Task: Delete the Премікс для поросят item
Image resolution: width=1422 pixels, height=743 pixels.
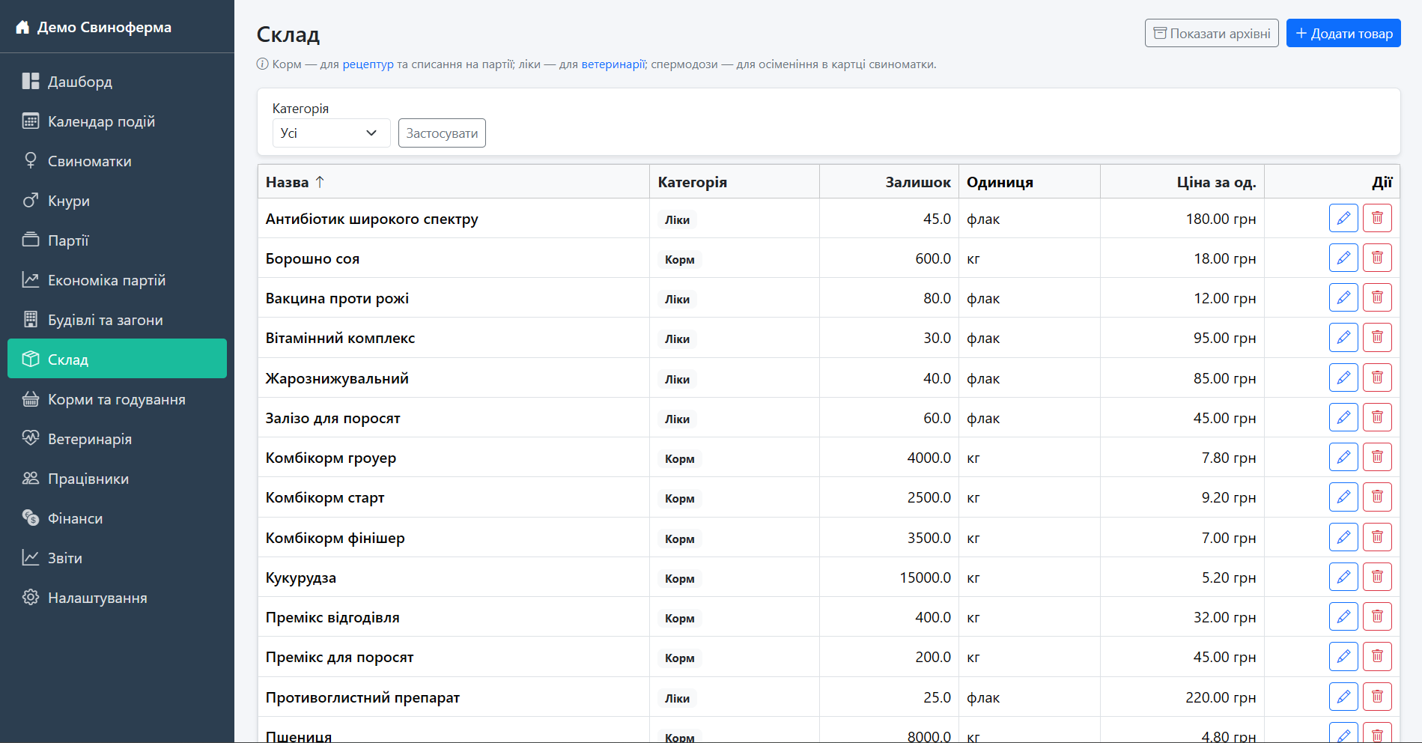Action: pyautogui.click(x=1377, y=657)
